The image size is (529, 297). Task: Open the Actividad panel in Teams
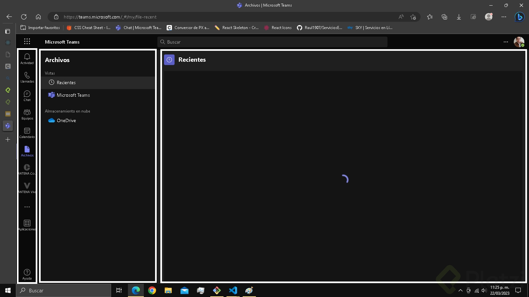(27, 59)
